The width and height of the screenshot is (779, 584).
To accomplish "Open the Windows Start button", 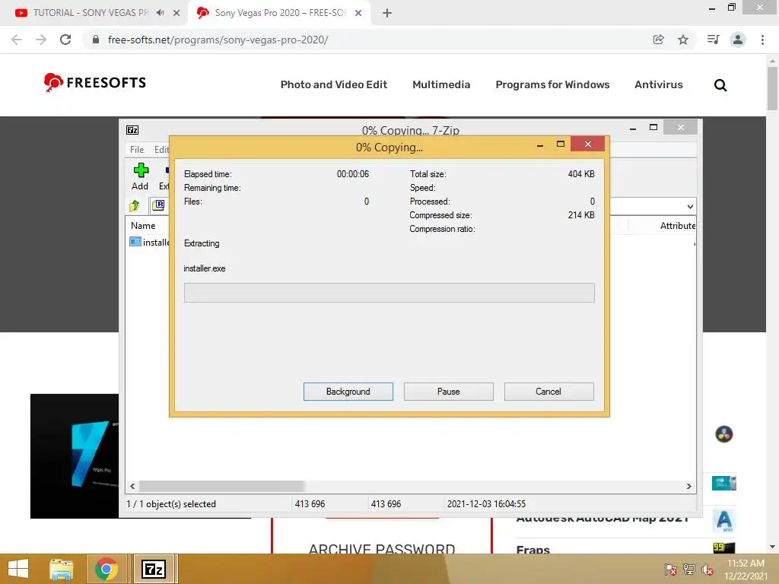I will coord(18,569).
